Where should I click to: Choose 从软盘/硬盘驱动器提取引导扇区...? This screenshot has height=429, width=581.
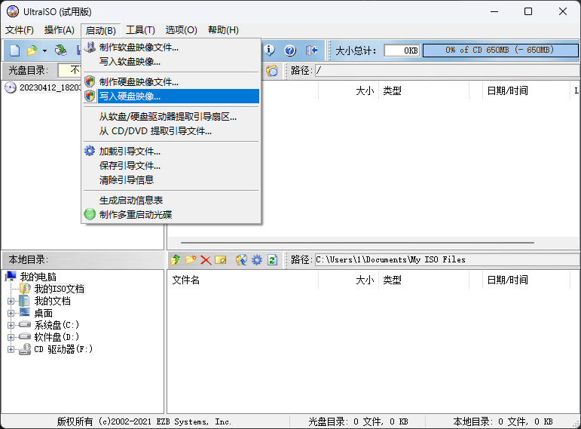tap(171, 117)
